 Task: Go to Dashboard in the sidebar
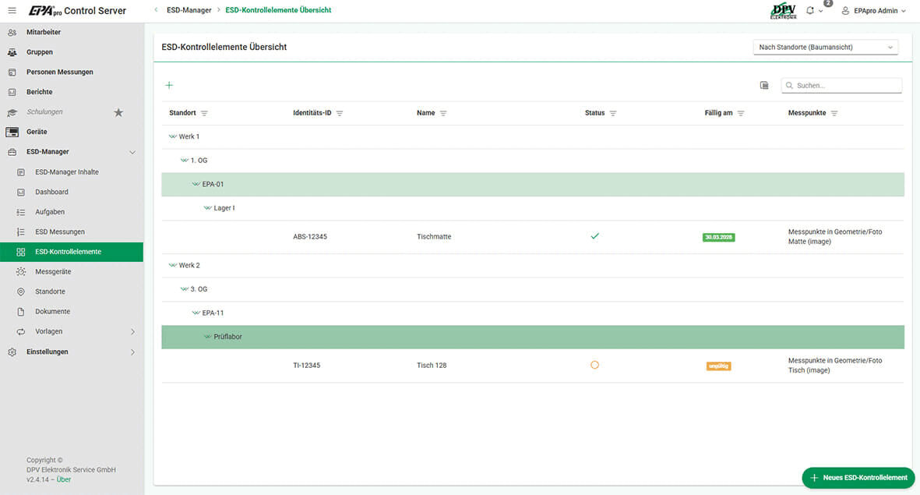[51, 192]
